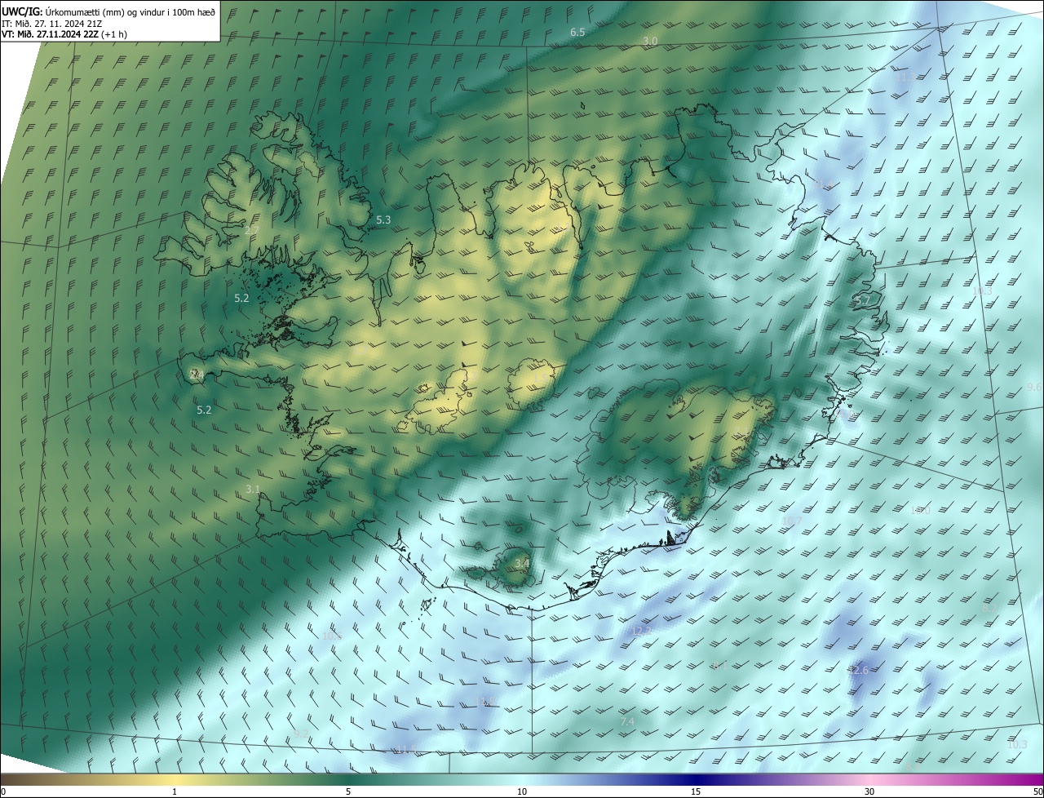The width and height of the screenshot is (1044, 798).
Task: Click the map value label 12.2
Action: click(x=642, y=632)
